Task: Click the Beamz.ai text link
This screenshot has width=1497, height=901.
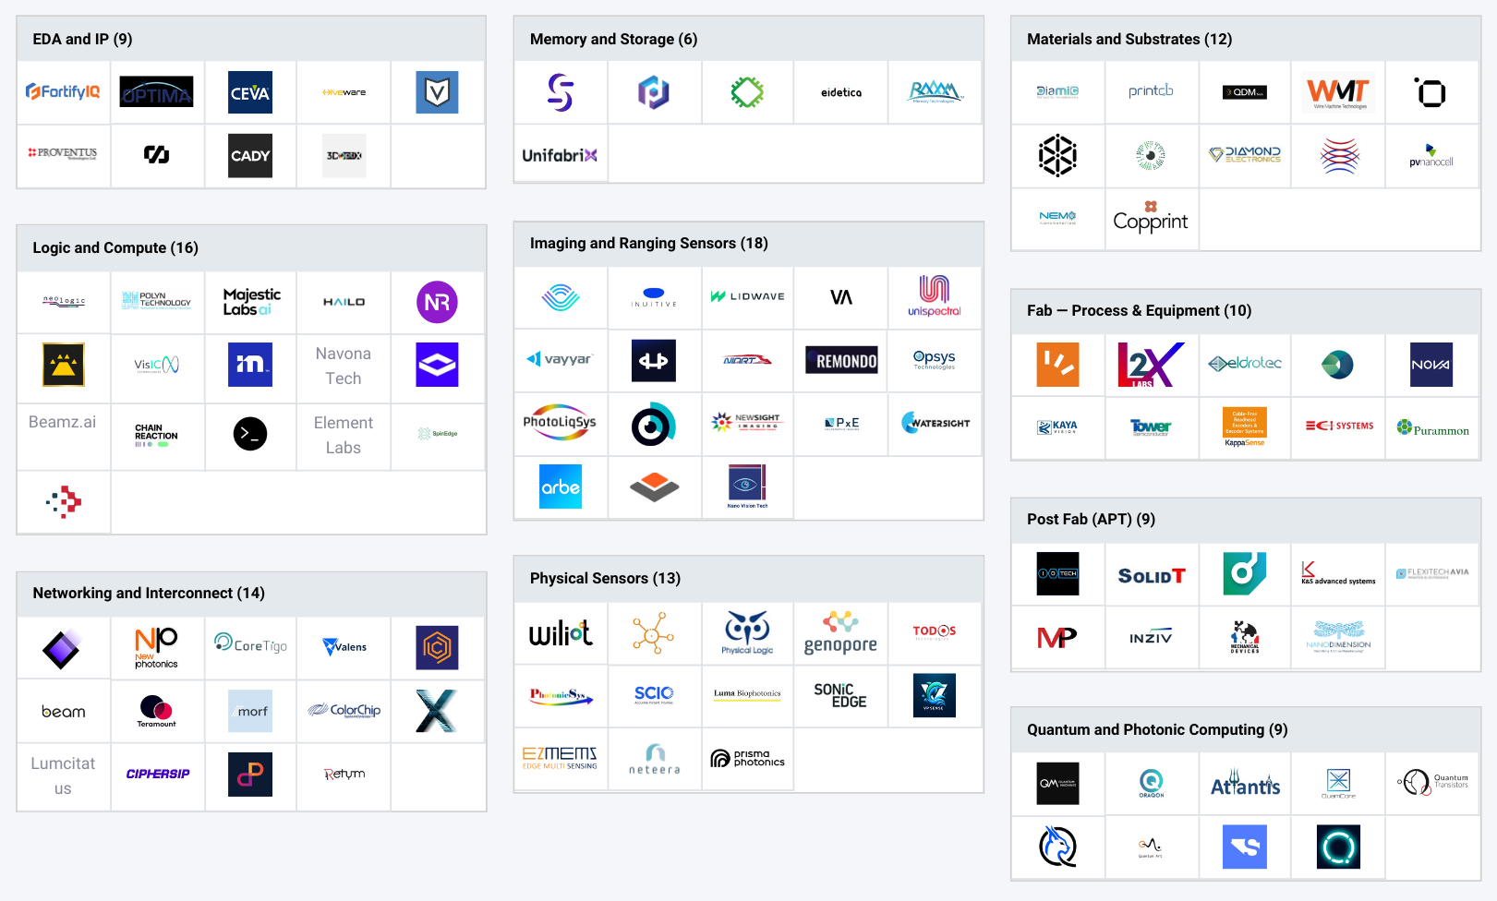Action: 63,422
